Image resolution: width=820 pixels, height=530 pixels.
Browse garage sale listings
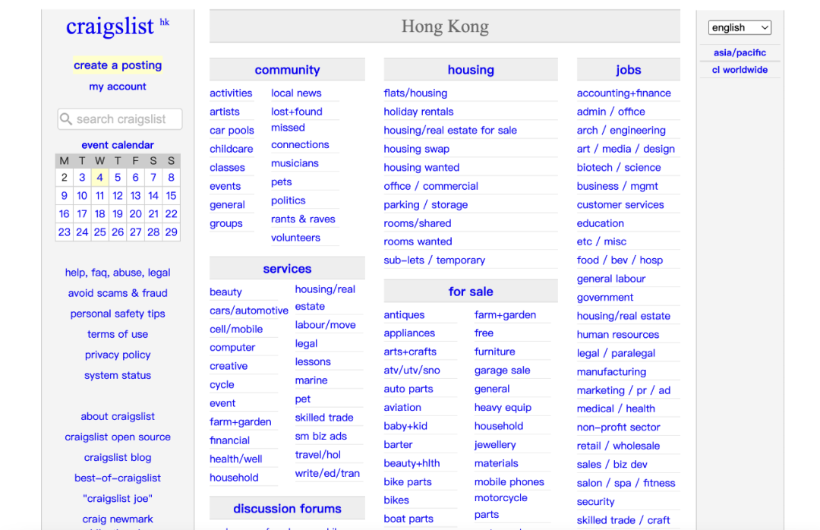tap(502, 371)
